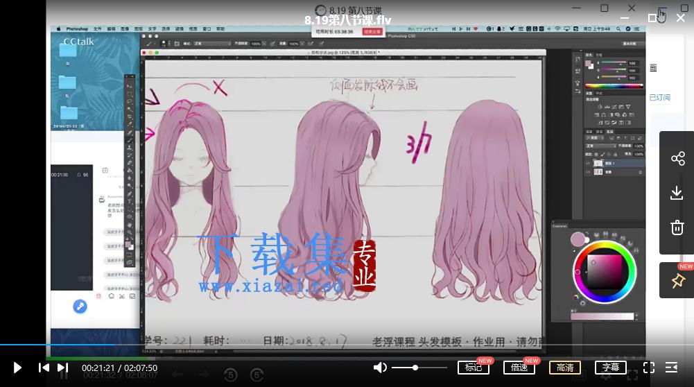Skip to the previous video
Viewport: 694px width, 387px height.
[44, 368]
